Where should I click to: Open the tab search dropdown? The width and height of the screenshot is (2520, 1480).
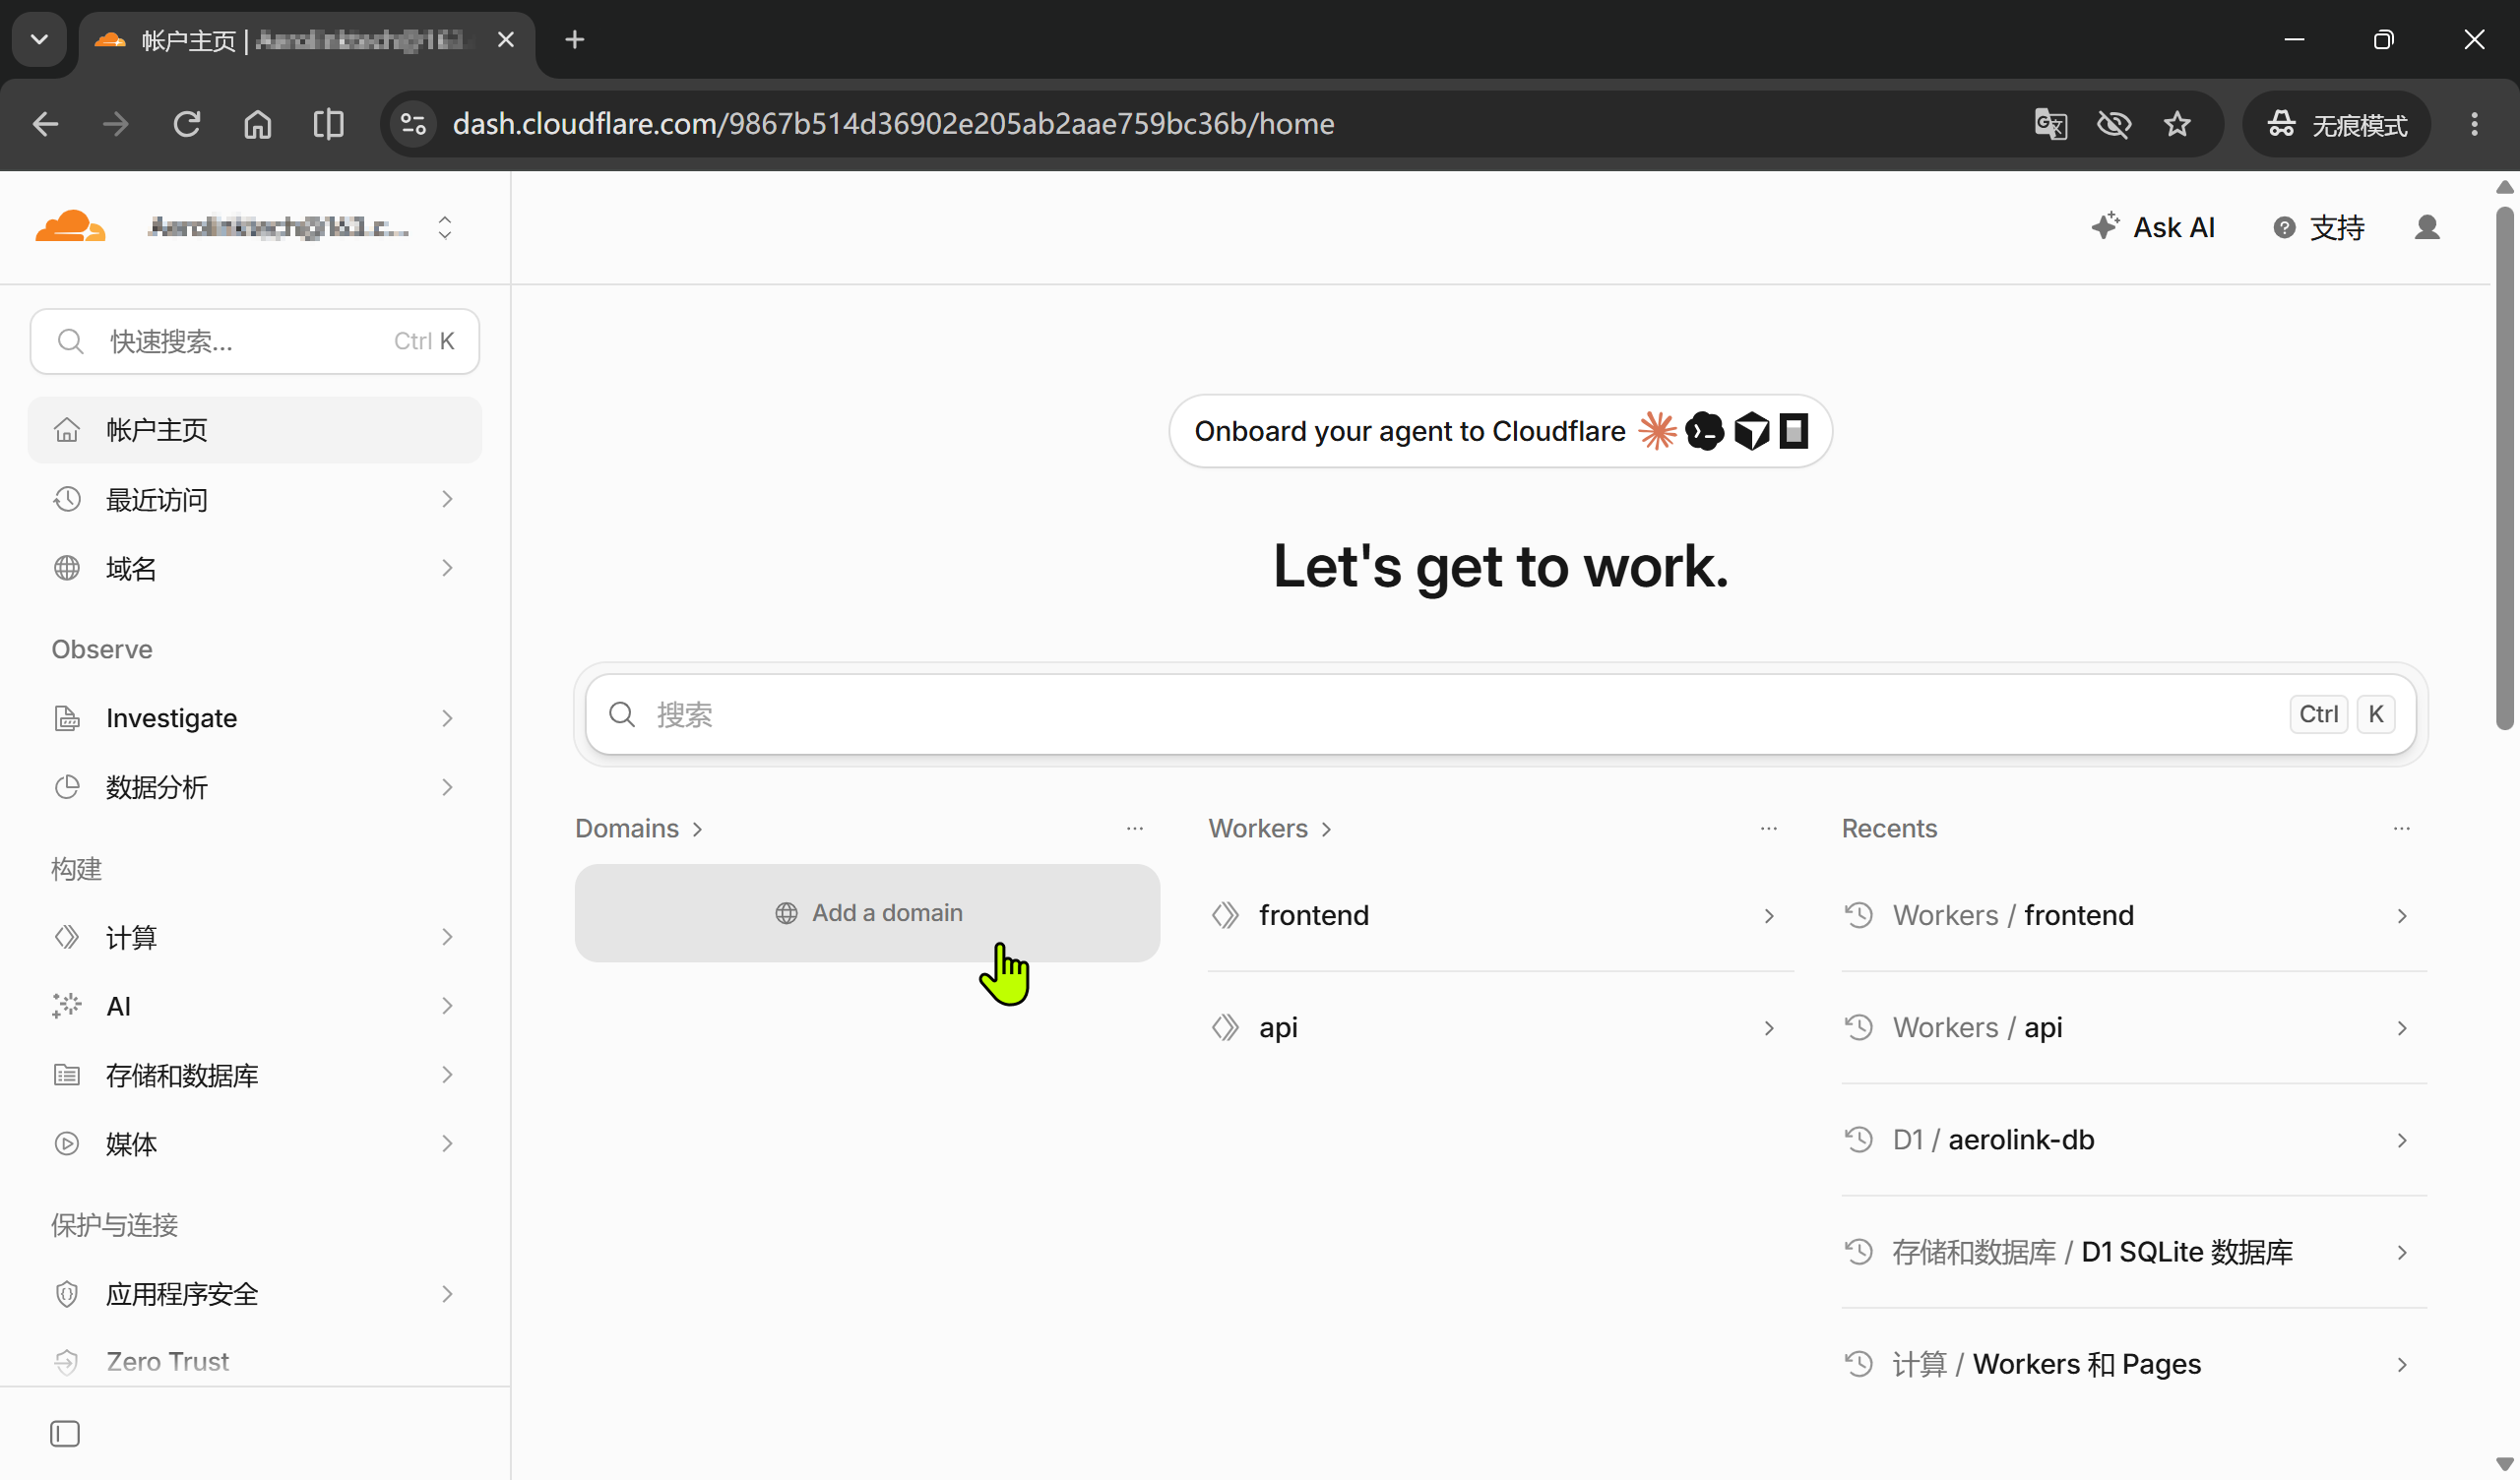pyautogui.click(x=39, y=40)
